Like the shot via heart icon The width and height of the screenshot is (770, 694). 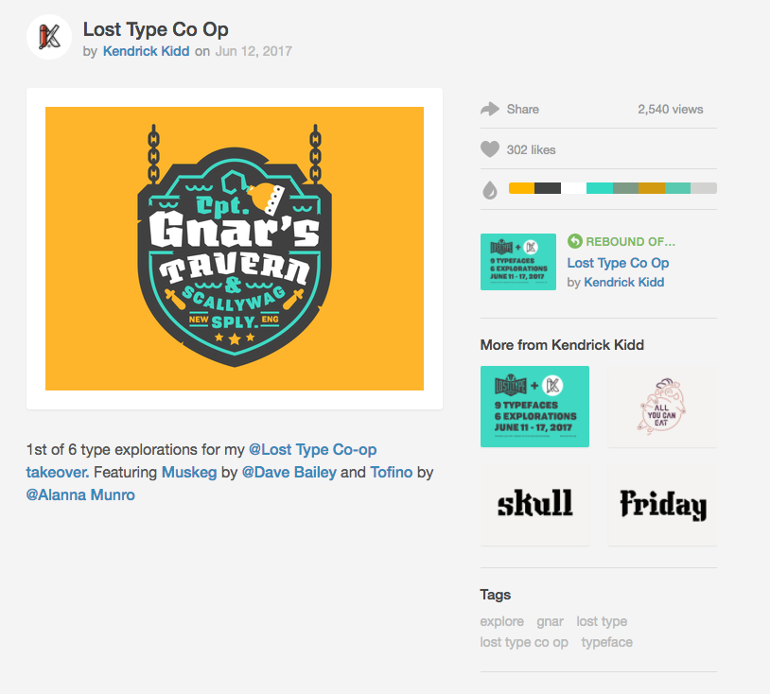pyautogui.click(x=490, y=149)
